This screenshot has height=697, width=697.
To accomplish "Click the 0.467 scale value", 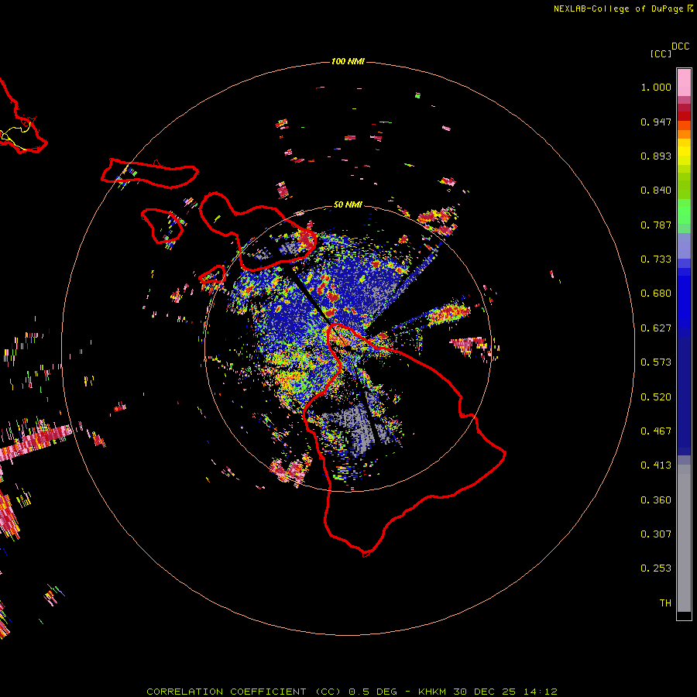I will click(x=656, y=431).
